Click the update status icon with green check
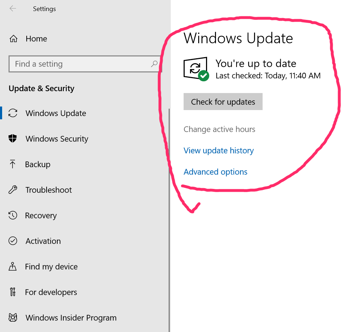 (196, 69)
